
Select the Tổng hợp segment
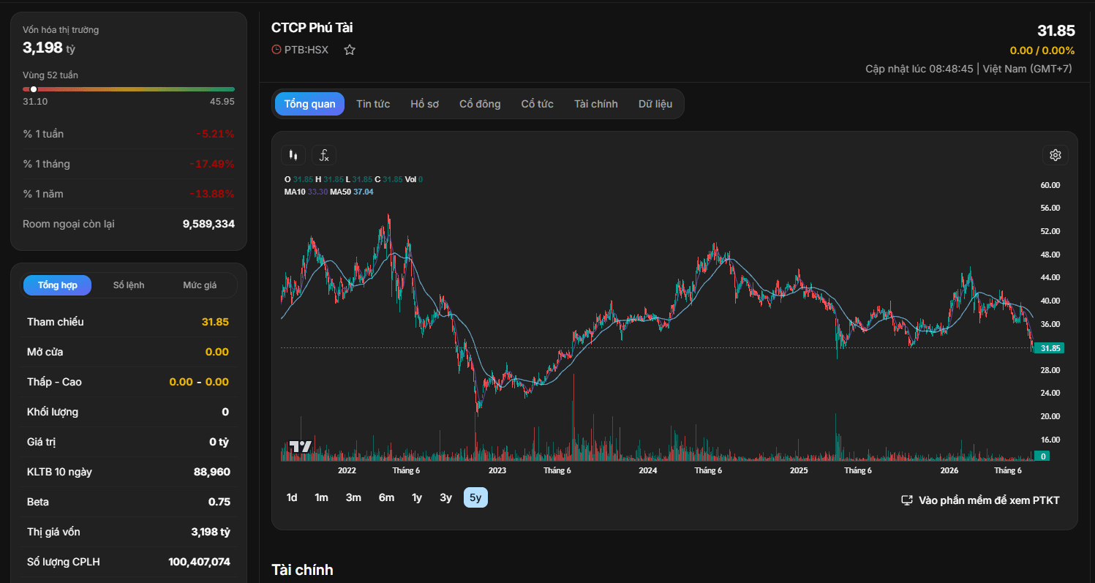tap(57, 285)
